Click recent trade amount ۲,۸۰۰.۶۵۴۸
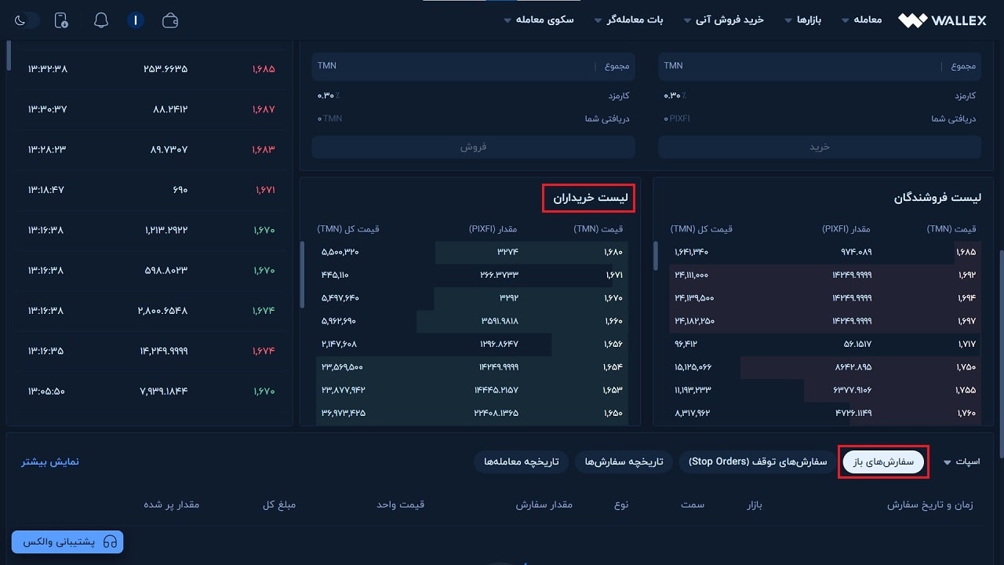Screen dimensions: 1004x565 click(163, 311)
